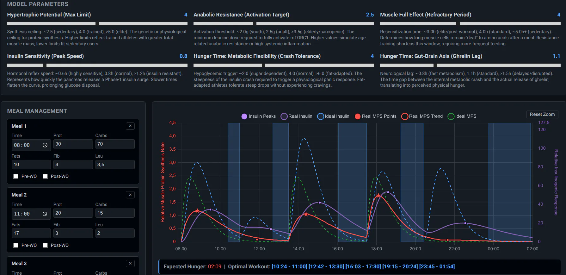Toggle the Real Insulin legend series
566x275 pixels.
[x=297, y=116]
